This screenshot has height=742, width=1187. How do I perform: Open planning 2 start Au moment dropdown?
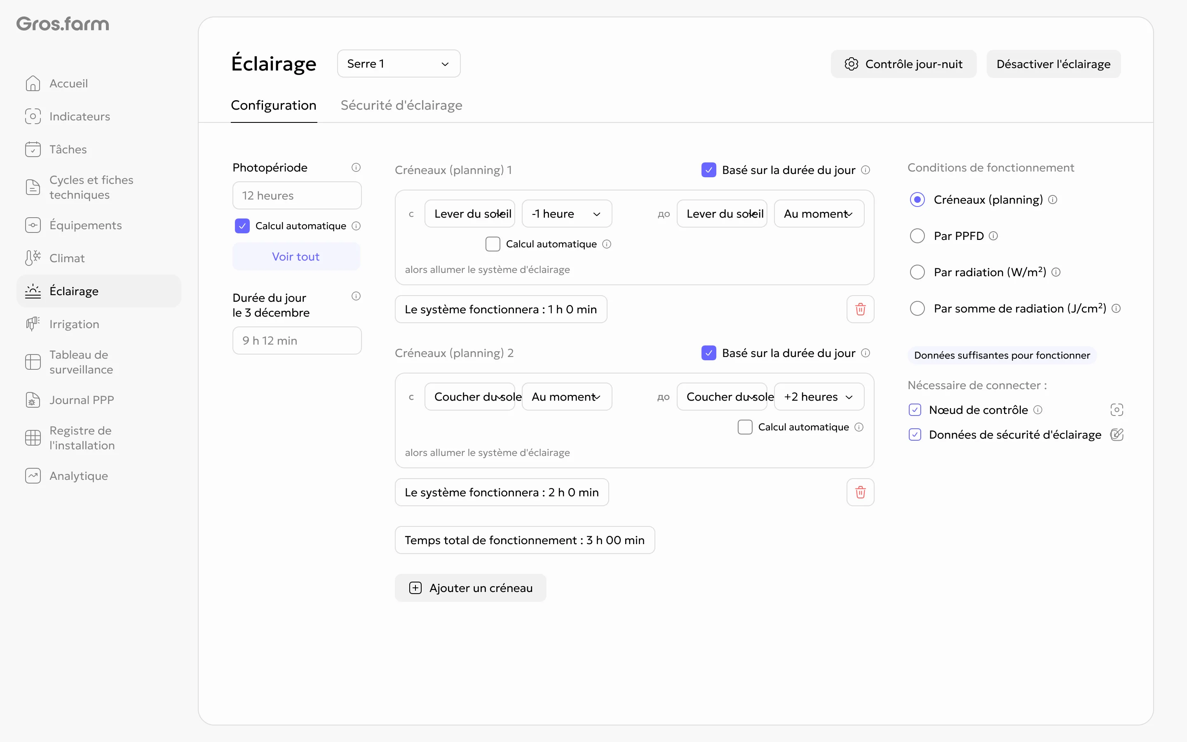[x=567, y=397]
